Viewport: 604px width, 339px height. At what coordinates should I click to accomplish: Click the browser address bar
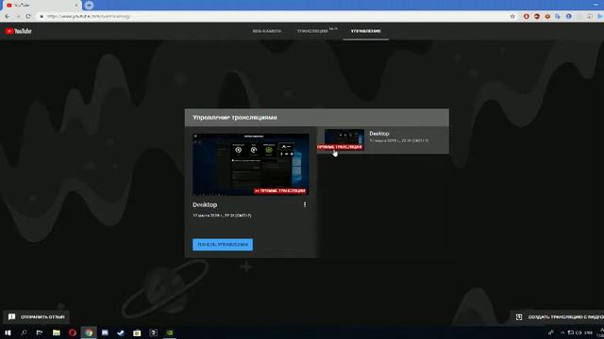pyautogui.click(x=270, y=17)
